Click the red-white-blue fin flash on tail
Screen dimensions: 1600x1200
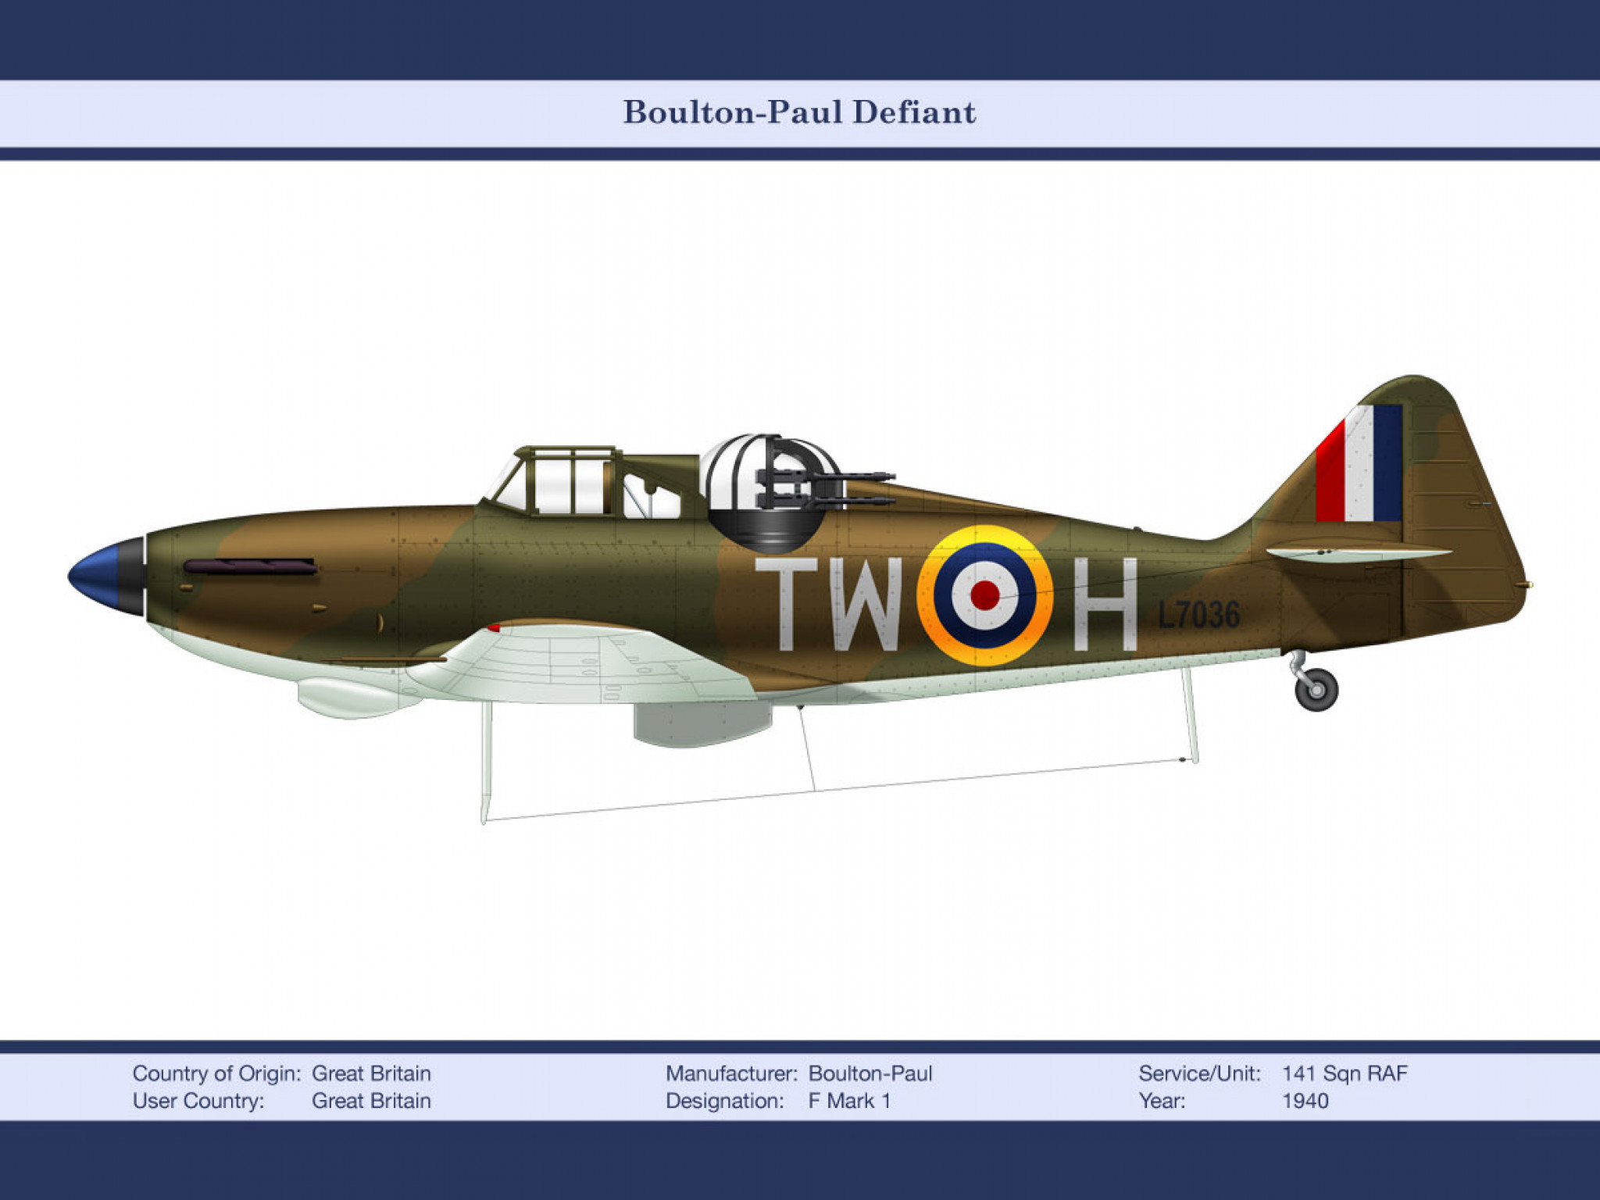click(1359, 464)
